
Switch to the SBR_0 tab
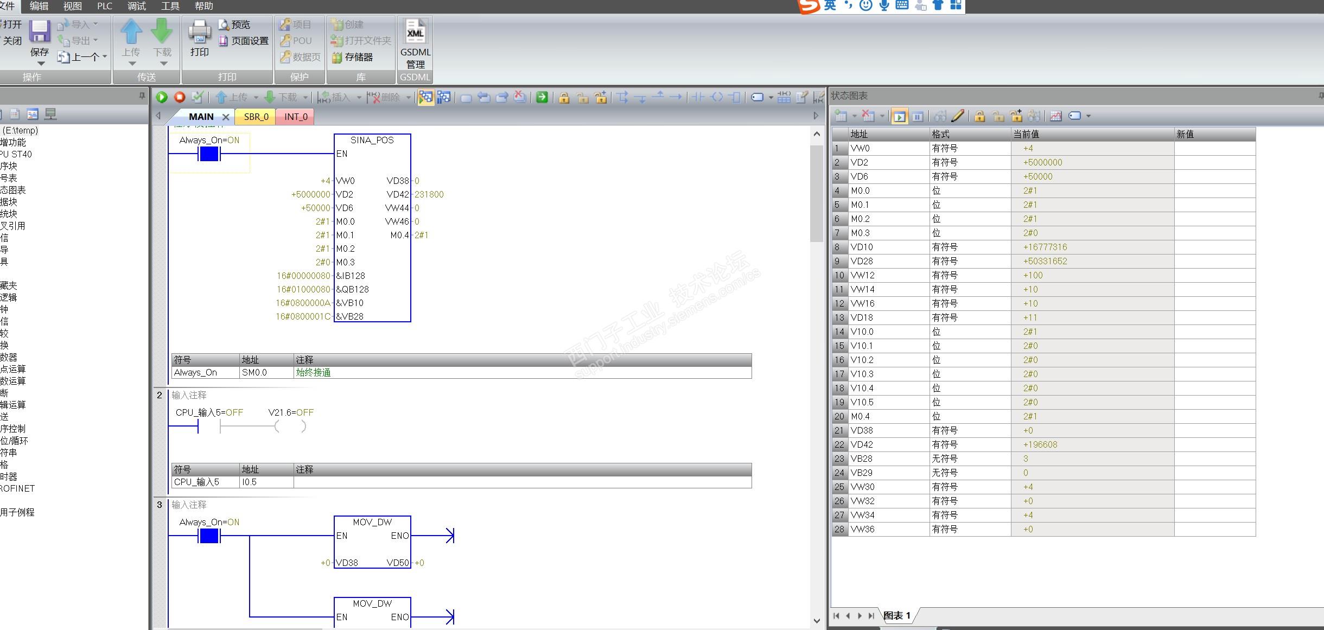coord(256,117)
